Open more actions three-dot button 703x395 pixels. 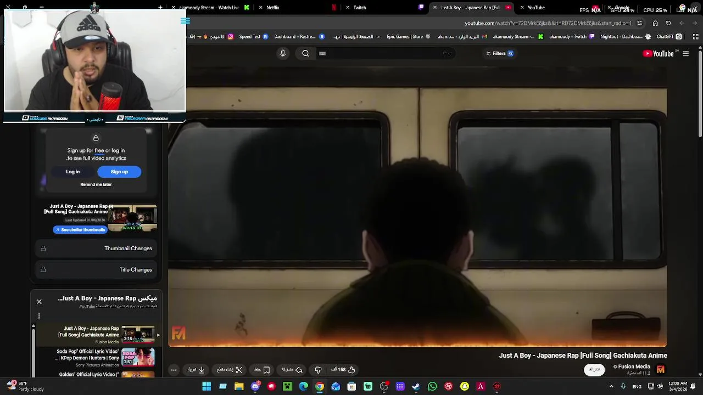174,370
